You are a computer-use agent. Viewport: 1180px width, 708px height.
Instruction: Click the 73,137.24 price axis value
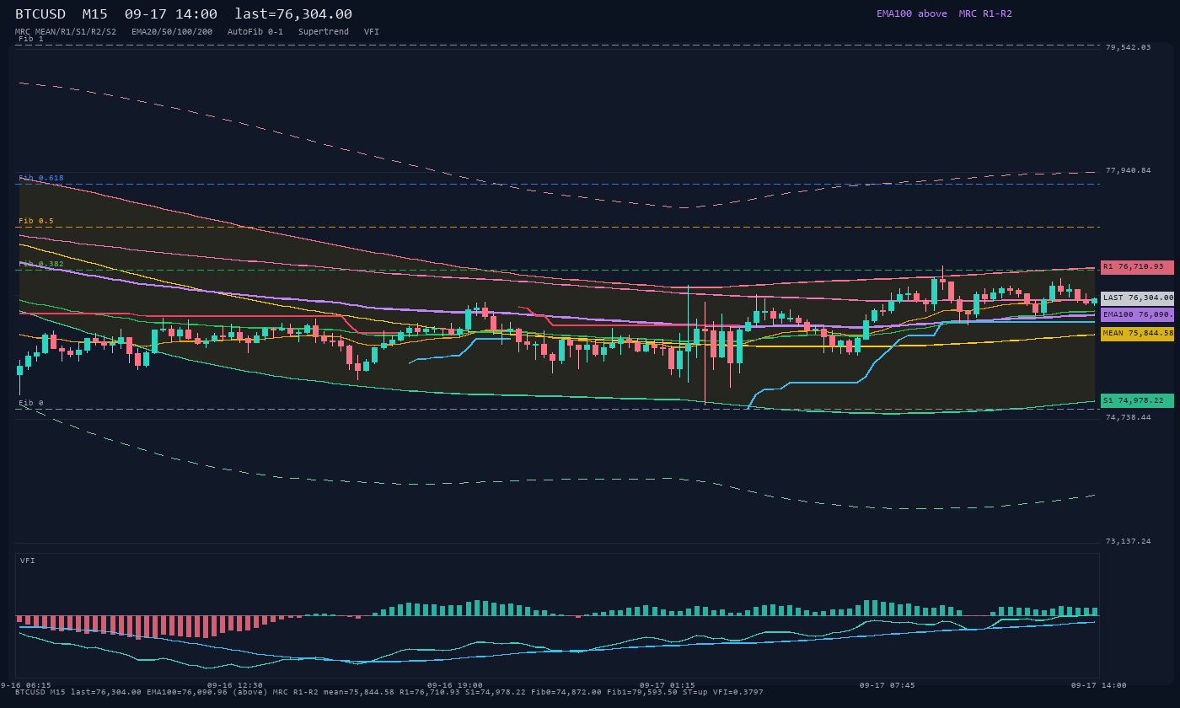[x=1128, y=541]
